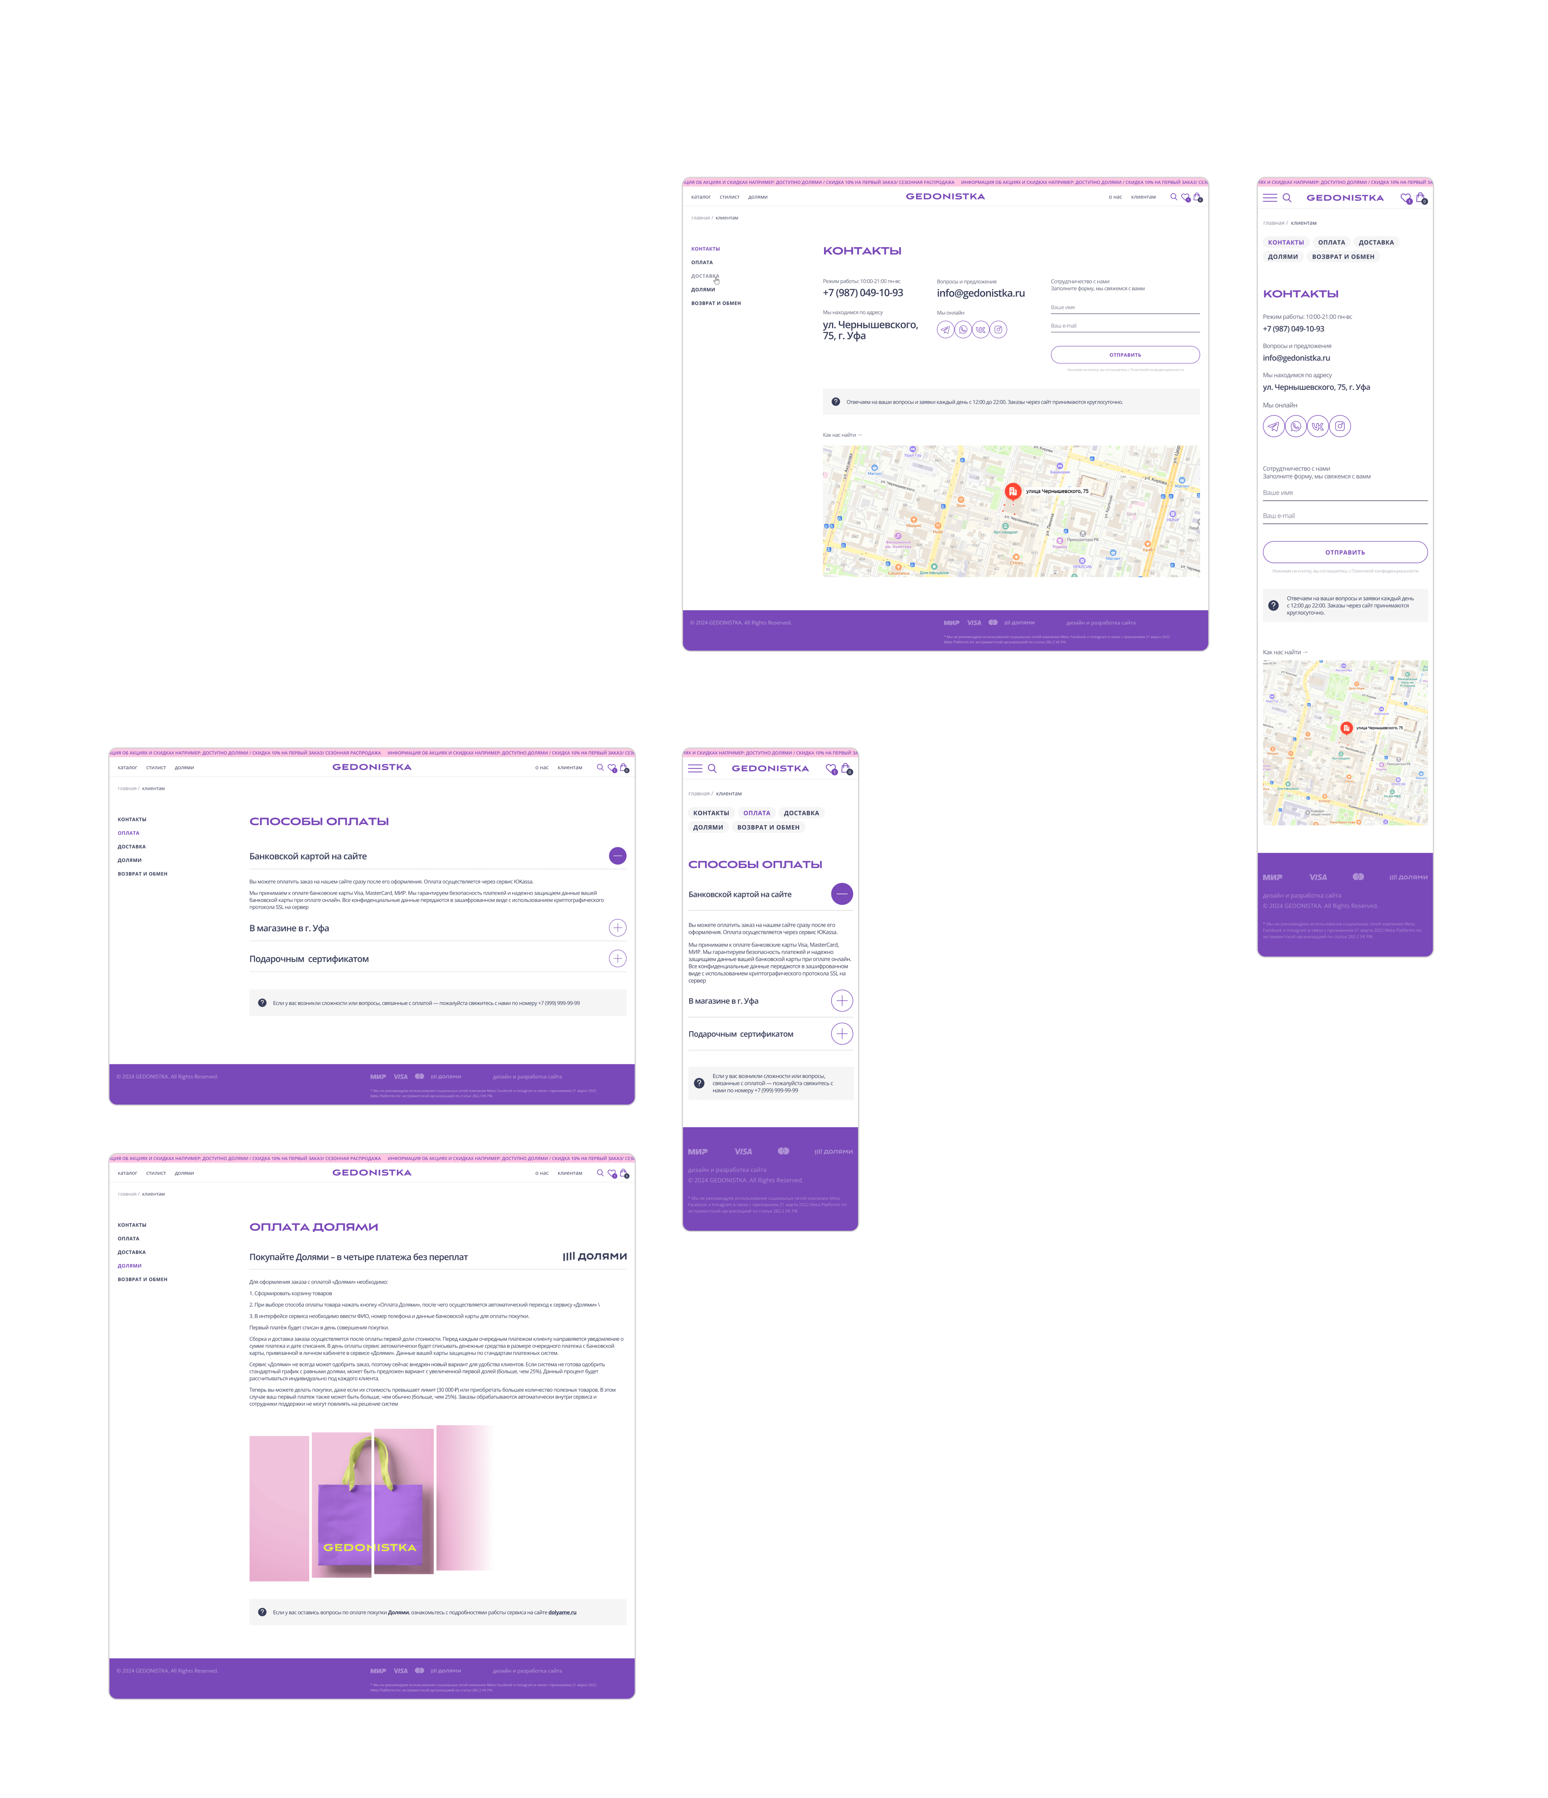This screenshot has width=1548, height=1798.
Task: Click WhatsApp icon on mobile Контакты page
Action: (1296, 426)
